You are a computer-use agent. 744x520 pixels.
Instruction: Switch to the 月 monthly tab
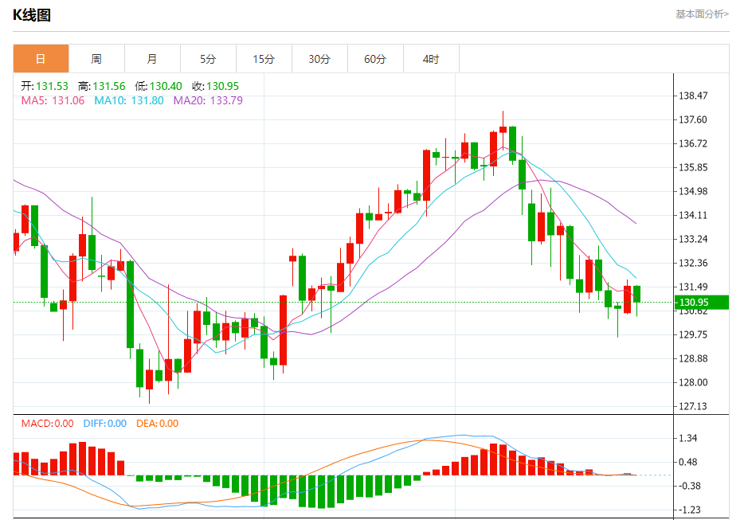[x=152, y=59]
